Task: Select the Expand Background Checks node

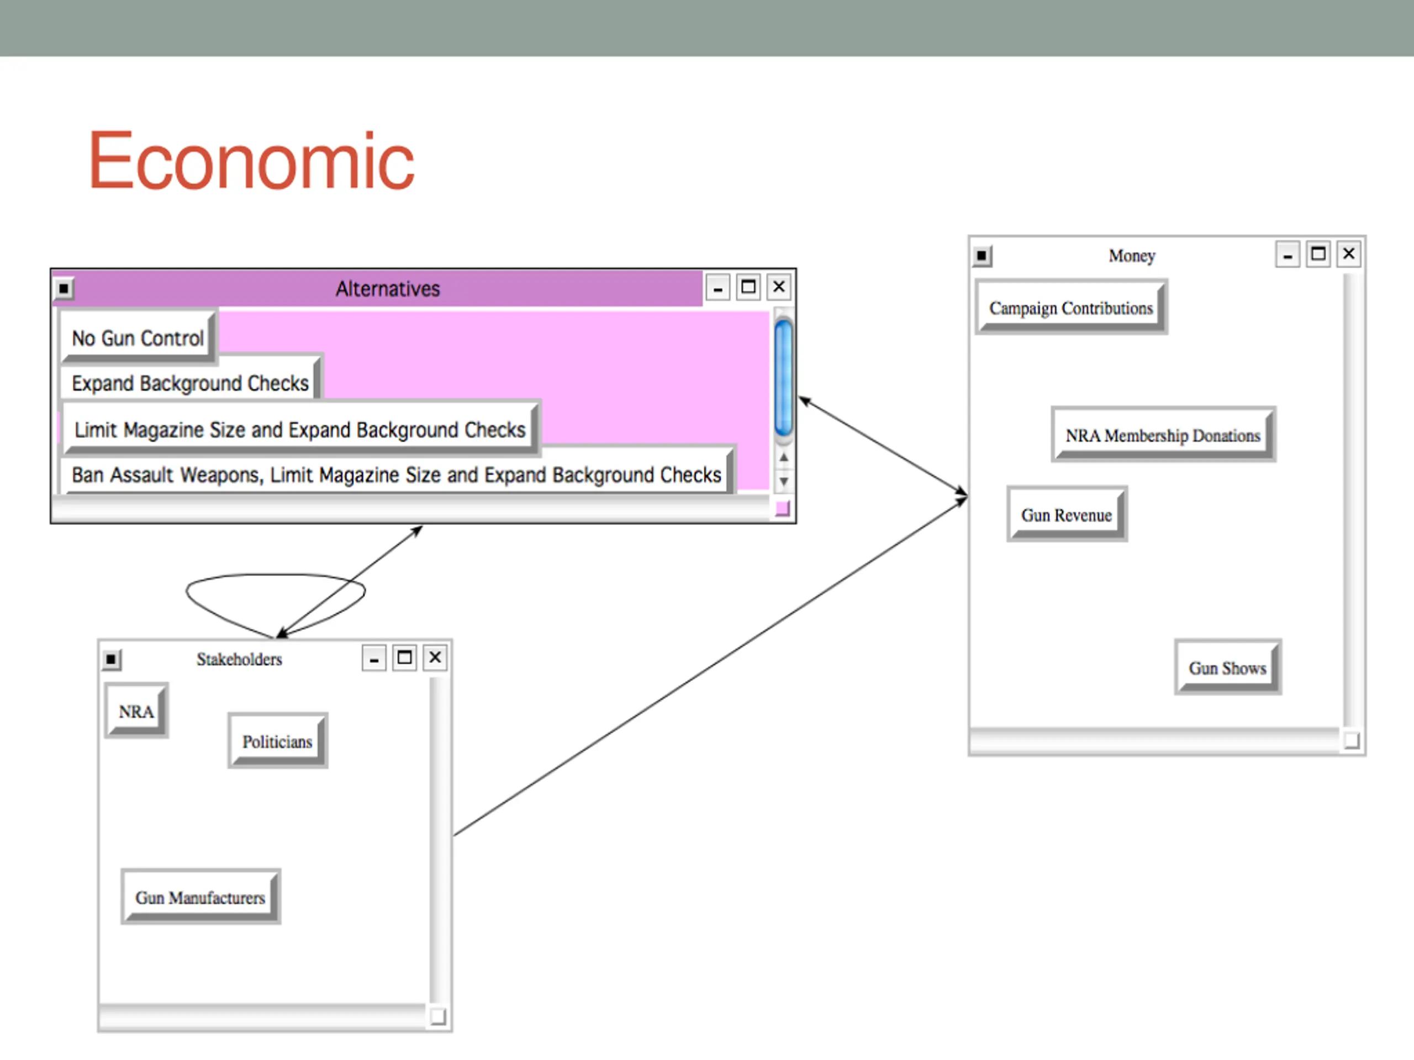Action: point(190,383)
